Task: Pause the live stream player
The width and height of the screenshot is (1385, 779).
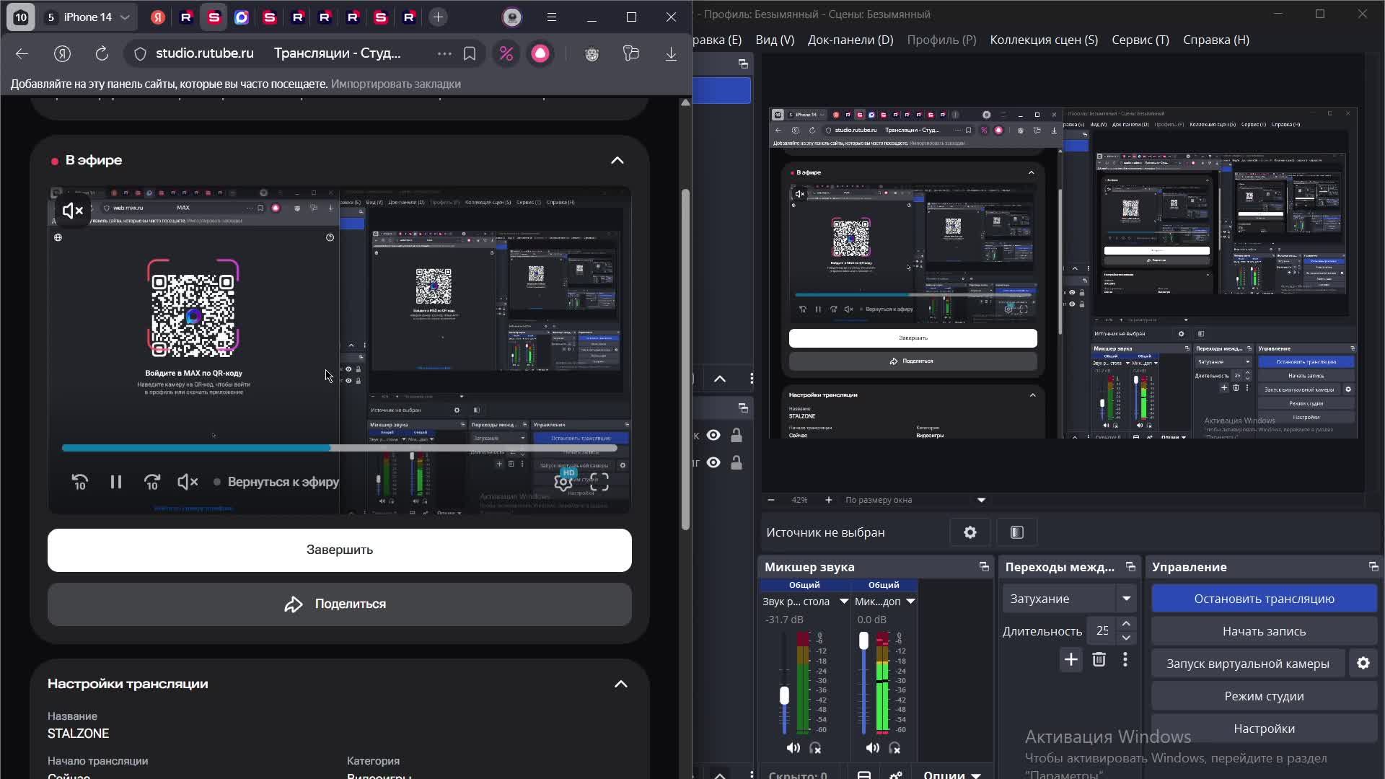Action: (116, 482)
